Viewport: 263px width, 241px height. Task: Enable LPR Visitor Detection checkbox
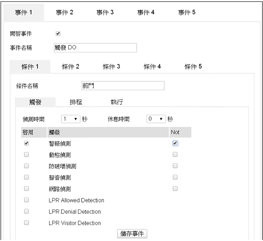coord(26,223)
